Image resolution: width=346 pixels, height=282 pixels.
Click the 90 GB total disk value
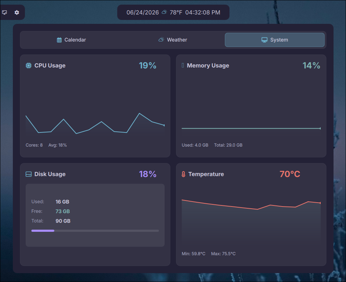63,221
